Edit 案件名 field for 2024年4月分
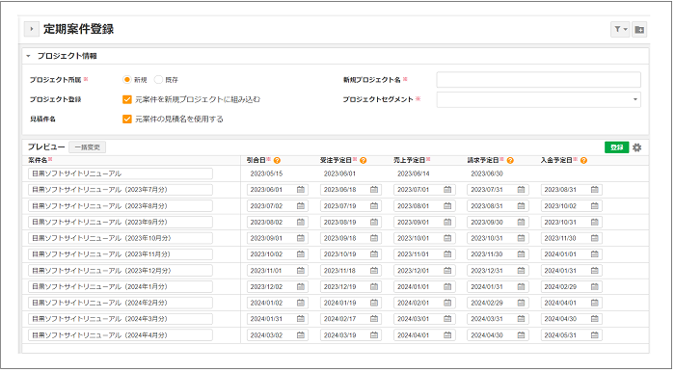This screenshot has width=675, height=372. click(121, 335)
